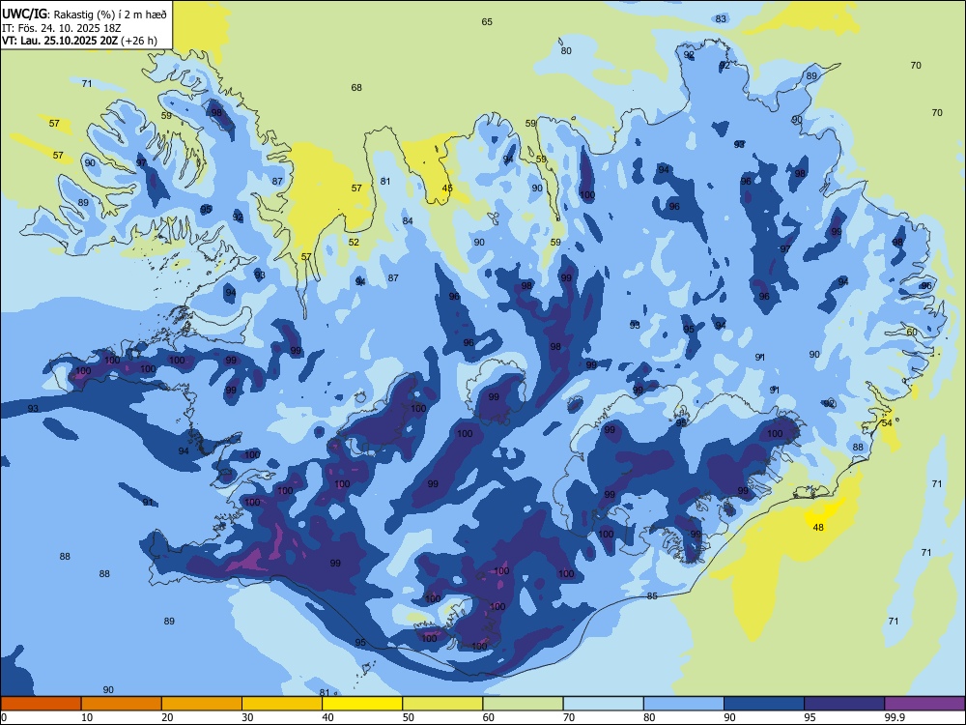Click the '68' humidity value on the map
966x725 pixels.
click(x=356, y=88)
